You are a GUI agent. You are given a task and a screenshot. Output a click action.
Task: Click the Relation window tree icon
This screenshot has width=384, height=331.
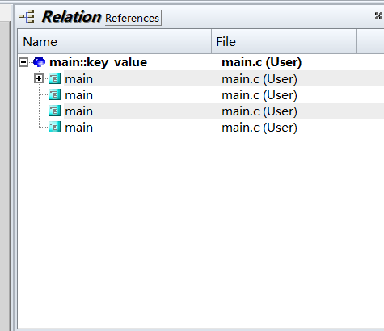pos(27,17)
